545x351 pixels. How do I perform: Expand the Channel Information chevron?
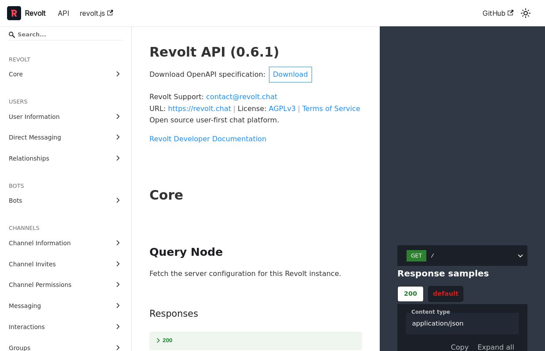(x=118, y=243)
